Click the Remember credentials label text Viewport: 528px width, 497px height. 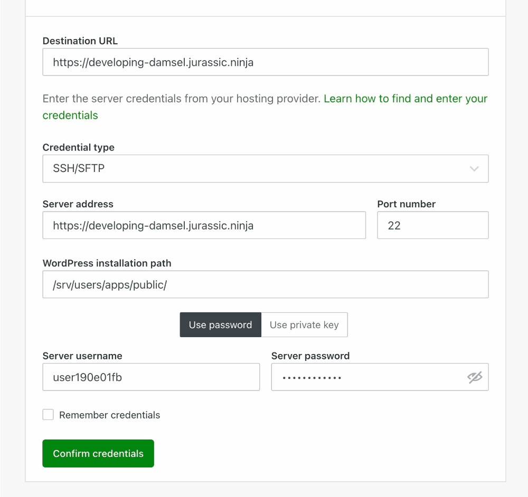click(109, 415)
